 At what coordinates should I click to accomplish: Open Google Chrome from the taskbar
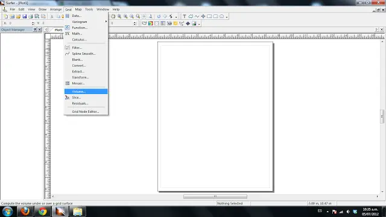tap(42, 212)
